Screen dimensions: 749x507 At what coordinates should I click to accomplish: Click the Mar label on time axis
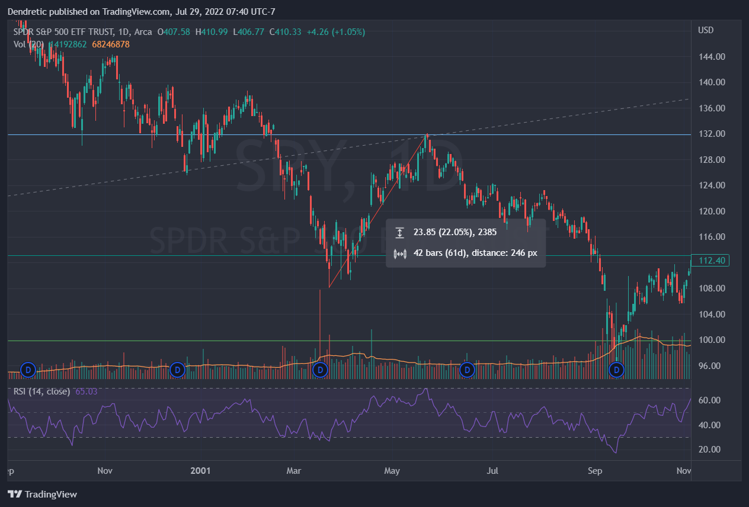[294, 471]
